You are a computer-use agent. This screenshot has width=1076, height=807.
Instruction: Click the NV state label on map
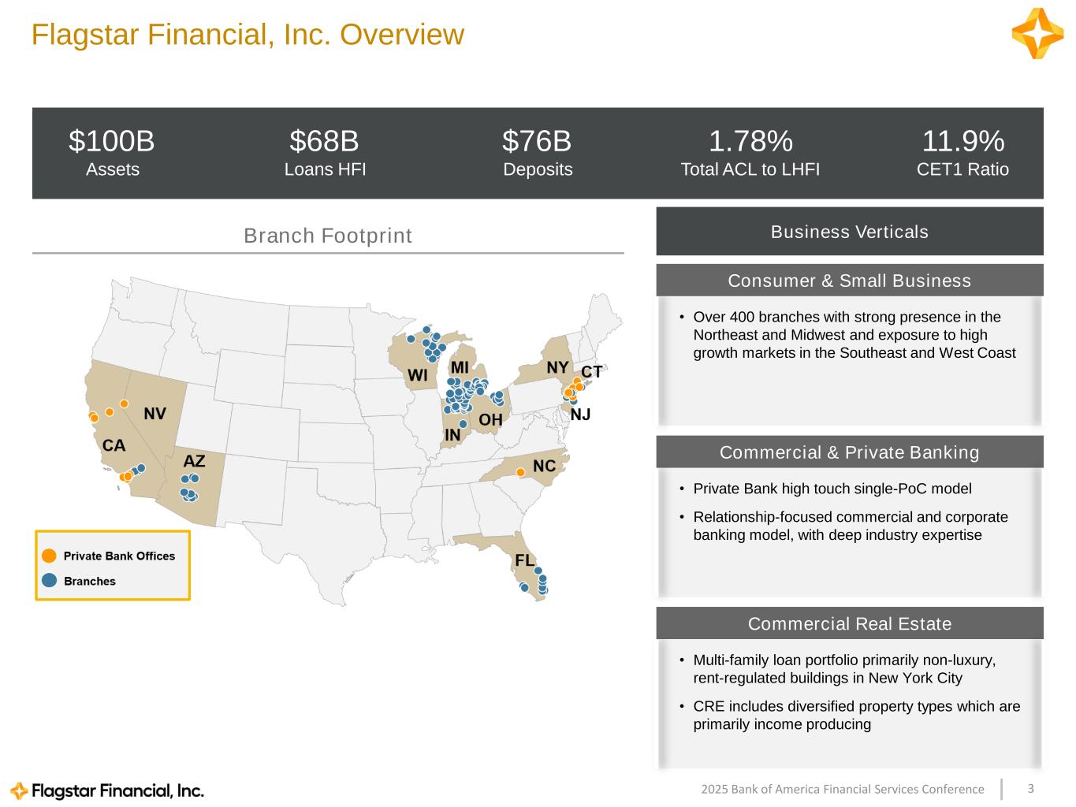tap(155, 414)
